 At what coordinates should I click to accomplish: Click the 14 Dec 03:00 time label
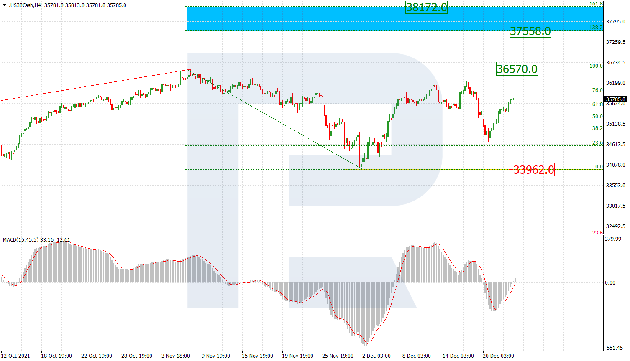pos(458,356)
